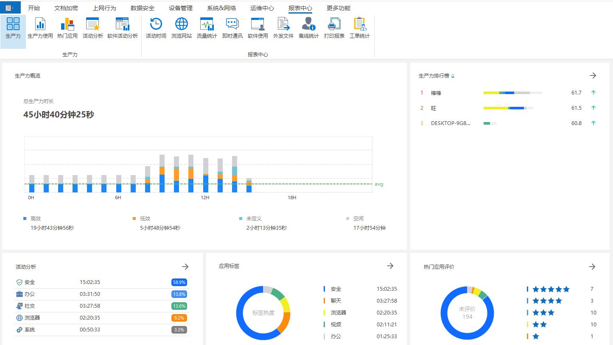This screenshot has height=345, width=613.
Task: Open the 活动时间 clock report
Action: (x=156, y=29)
